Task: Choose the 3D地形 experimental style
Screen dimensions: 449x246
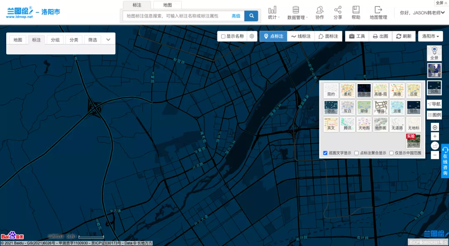Action: (414, 141)
